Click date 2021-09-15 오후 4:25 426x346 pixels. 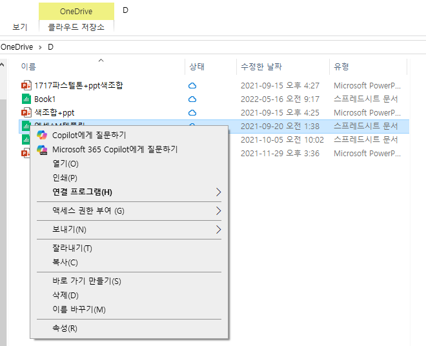coord(280,112)
